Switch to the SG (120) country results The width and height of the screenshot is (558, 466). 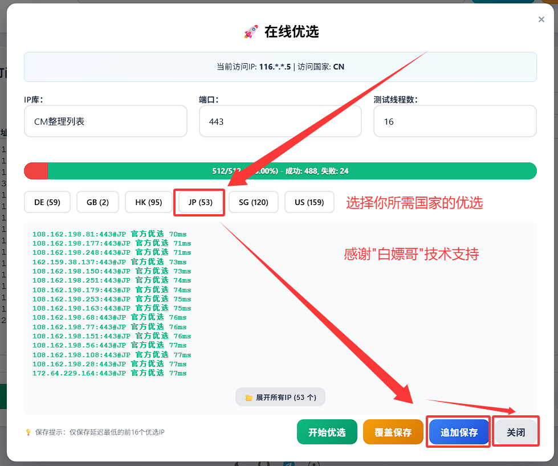coord(253,202)
